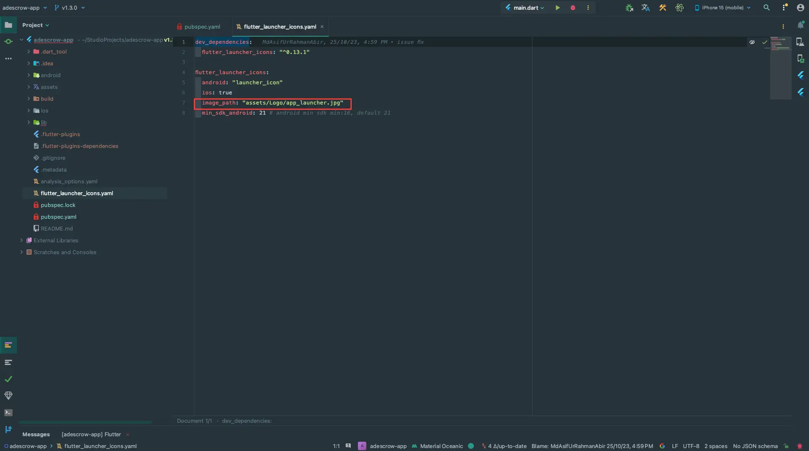Open the gem-shaped tool window icon

(x=8, y=395)
